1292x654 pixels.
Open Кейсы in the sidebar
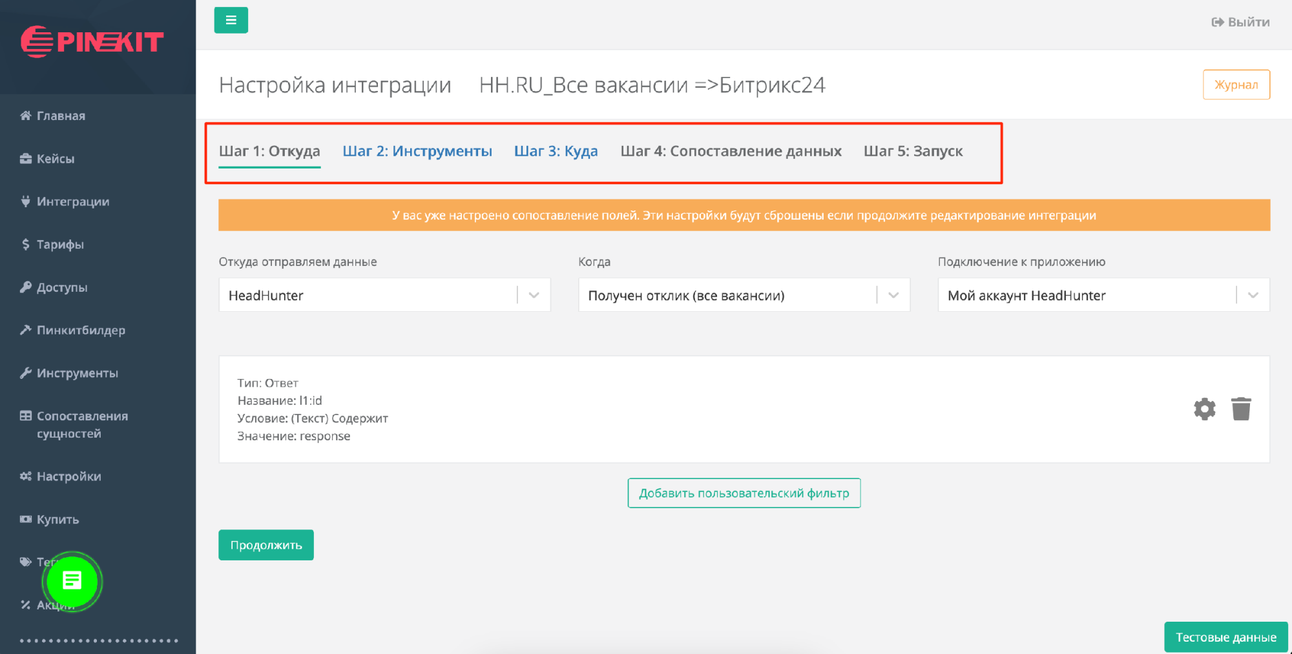[55, 159]
